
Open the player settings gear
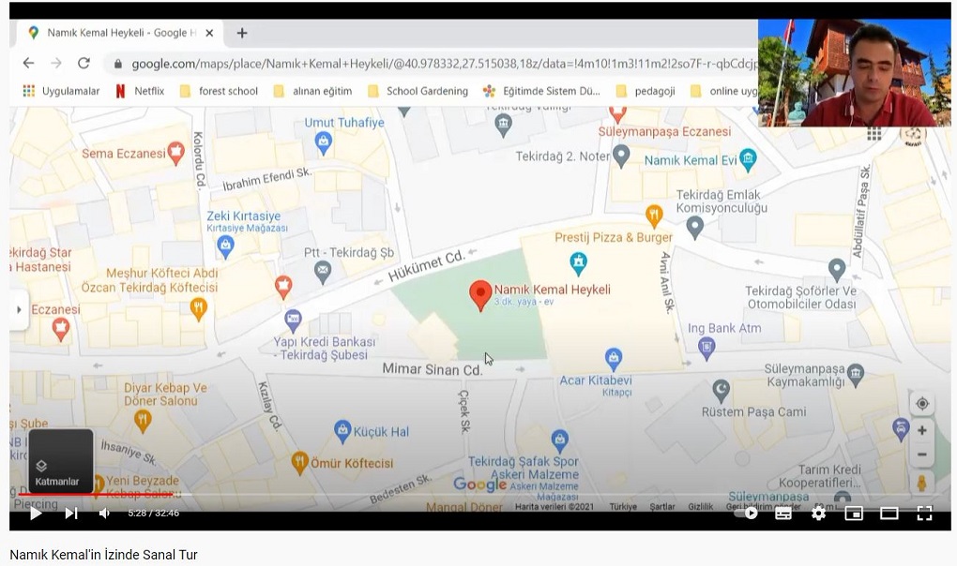818,514
